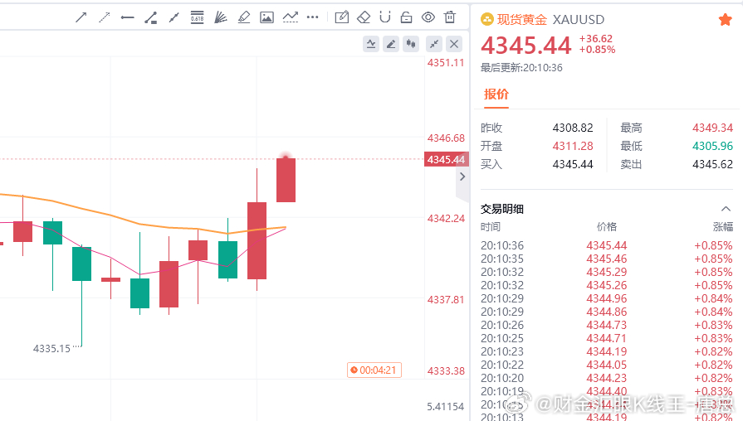Click the large 4345.44 price quote
The image size is (743, 421).
click(x=526, y=46)
